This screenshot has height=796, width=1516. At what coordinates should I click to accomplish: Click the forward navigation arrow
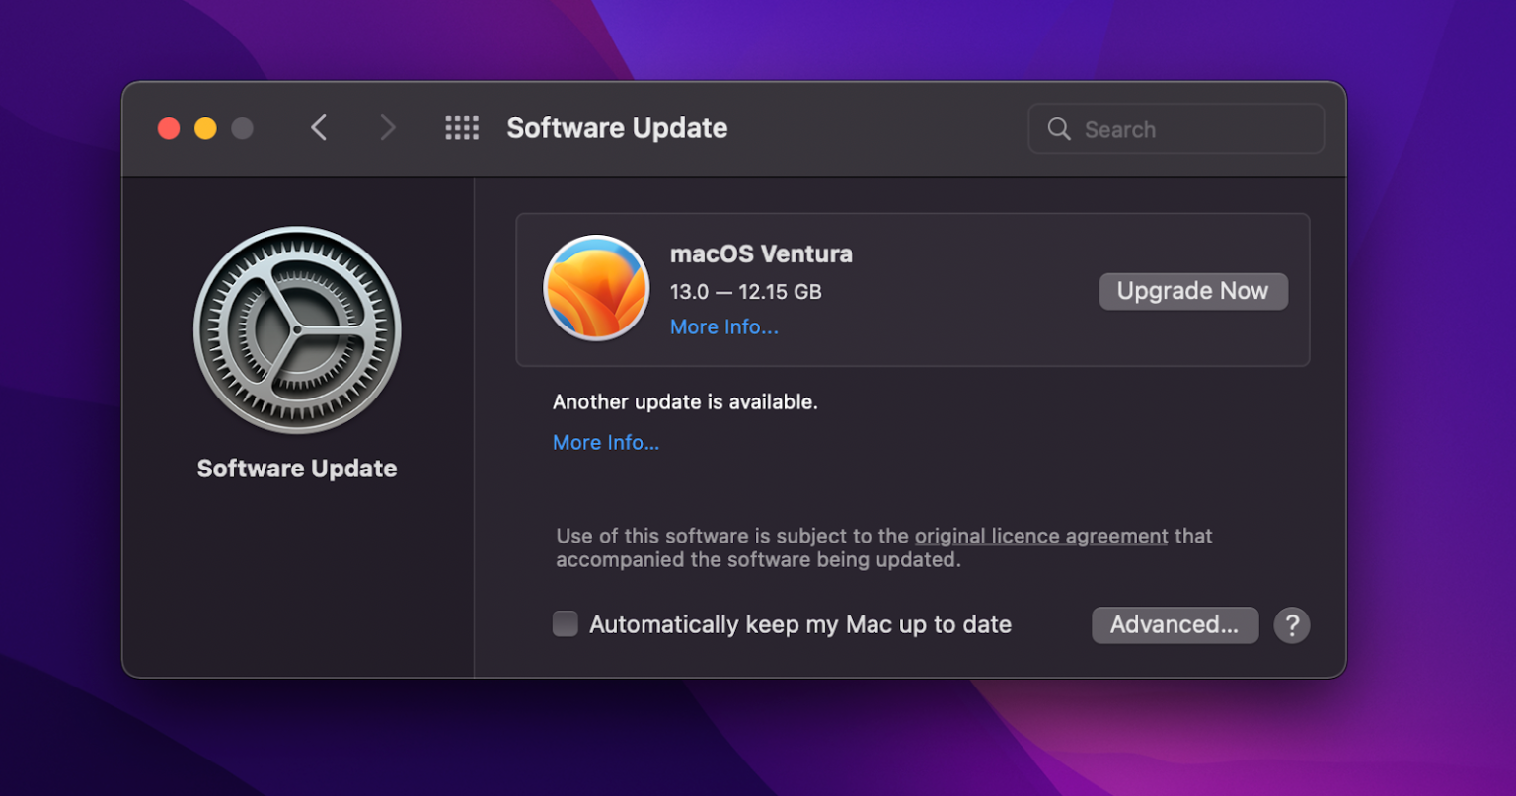point(387,128)
